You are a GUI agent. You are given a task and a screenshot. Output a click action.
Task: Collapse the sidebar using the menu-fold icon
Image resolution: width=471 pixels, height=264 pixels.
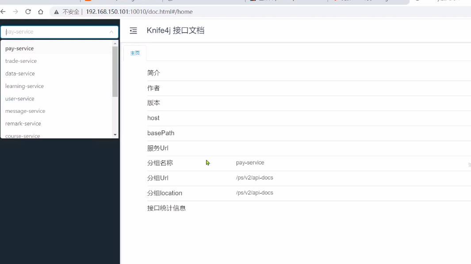click(x=134, y=31)
